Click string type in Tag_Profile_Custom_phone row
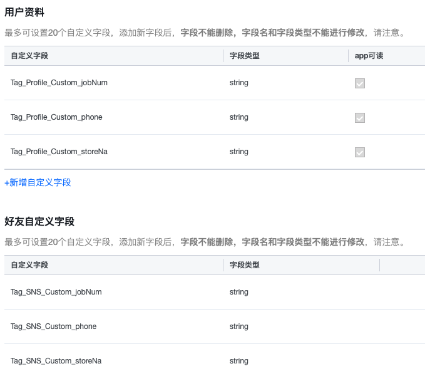Viewport: 425px width, 376px height. pos(239,117)
